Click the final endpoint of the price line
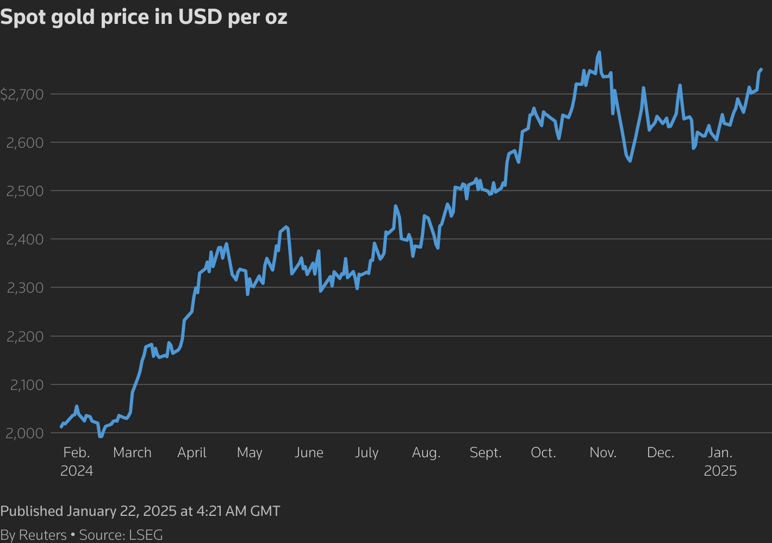The image size is (772, 543). point(761,70)
